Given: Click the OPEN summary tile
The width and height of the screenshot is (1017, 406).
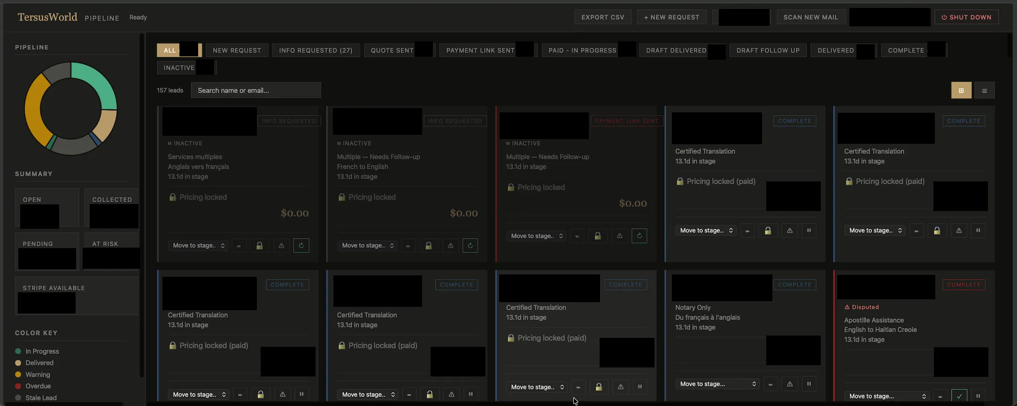Looking at the screenshot, I should click(47, 208).
